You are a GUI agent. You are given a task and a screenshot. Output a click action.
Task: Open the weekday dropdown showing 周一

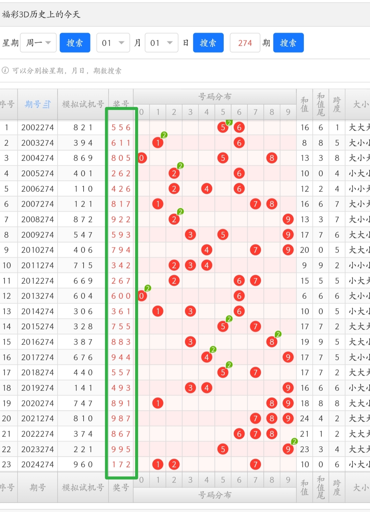tap(38, 43)
